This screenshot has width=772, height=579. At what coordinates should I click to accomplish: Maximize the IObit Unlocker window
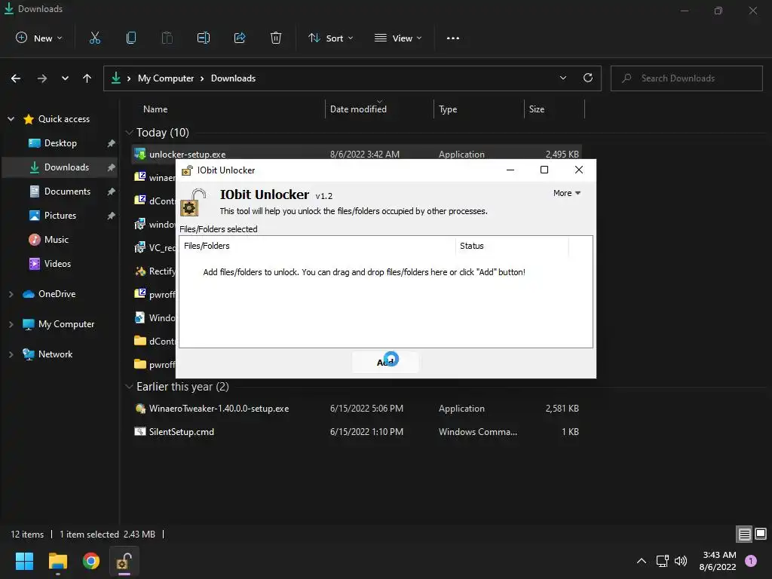pyautogui.click(x=544, y=170)
